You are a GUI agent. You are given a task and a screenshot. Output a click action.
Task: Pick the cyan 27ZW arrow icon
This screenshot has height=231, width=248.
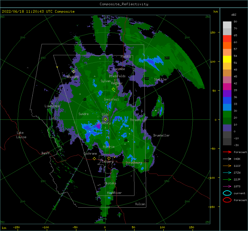(227, 173)
